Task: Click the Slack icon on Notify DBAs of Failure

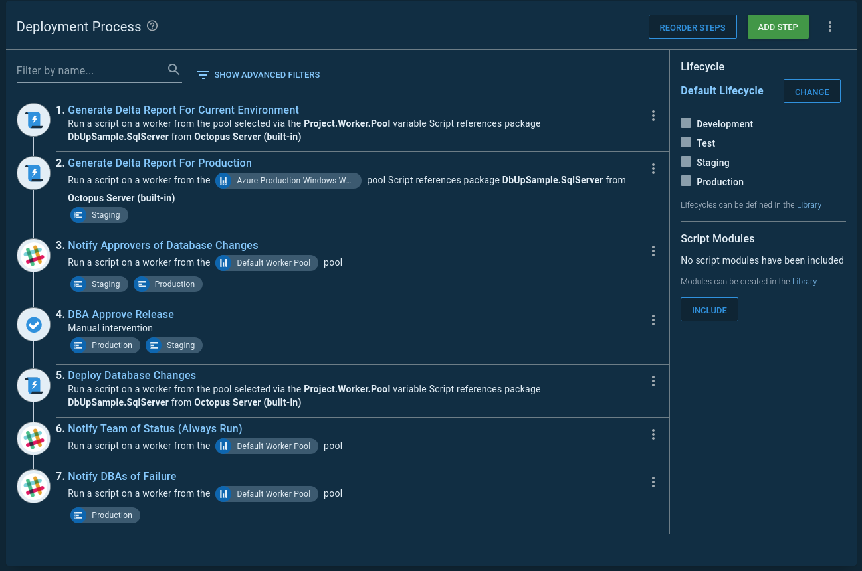Action: pyautogui.click(x=33, y=486)
